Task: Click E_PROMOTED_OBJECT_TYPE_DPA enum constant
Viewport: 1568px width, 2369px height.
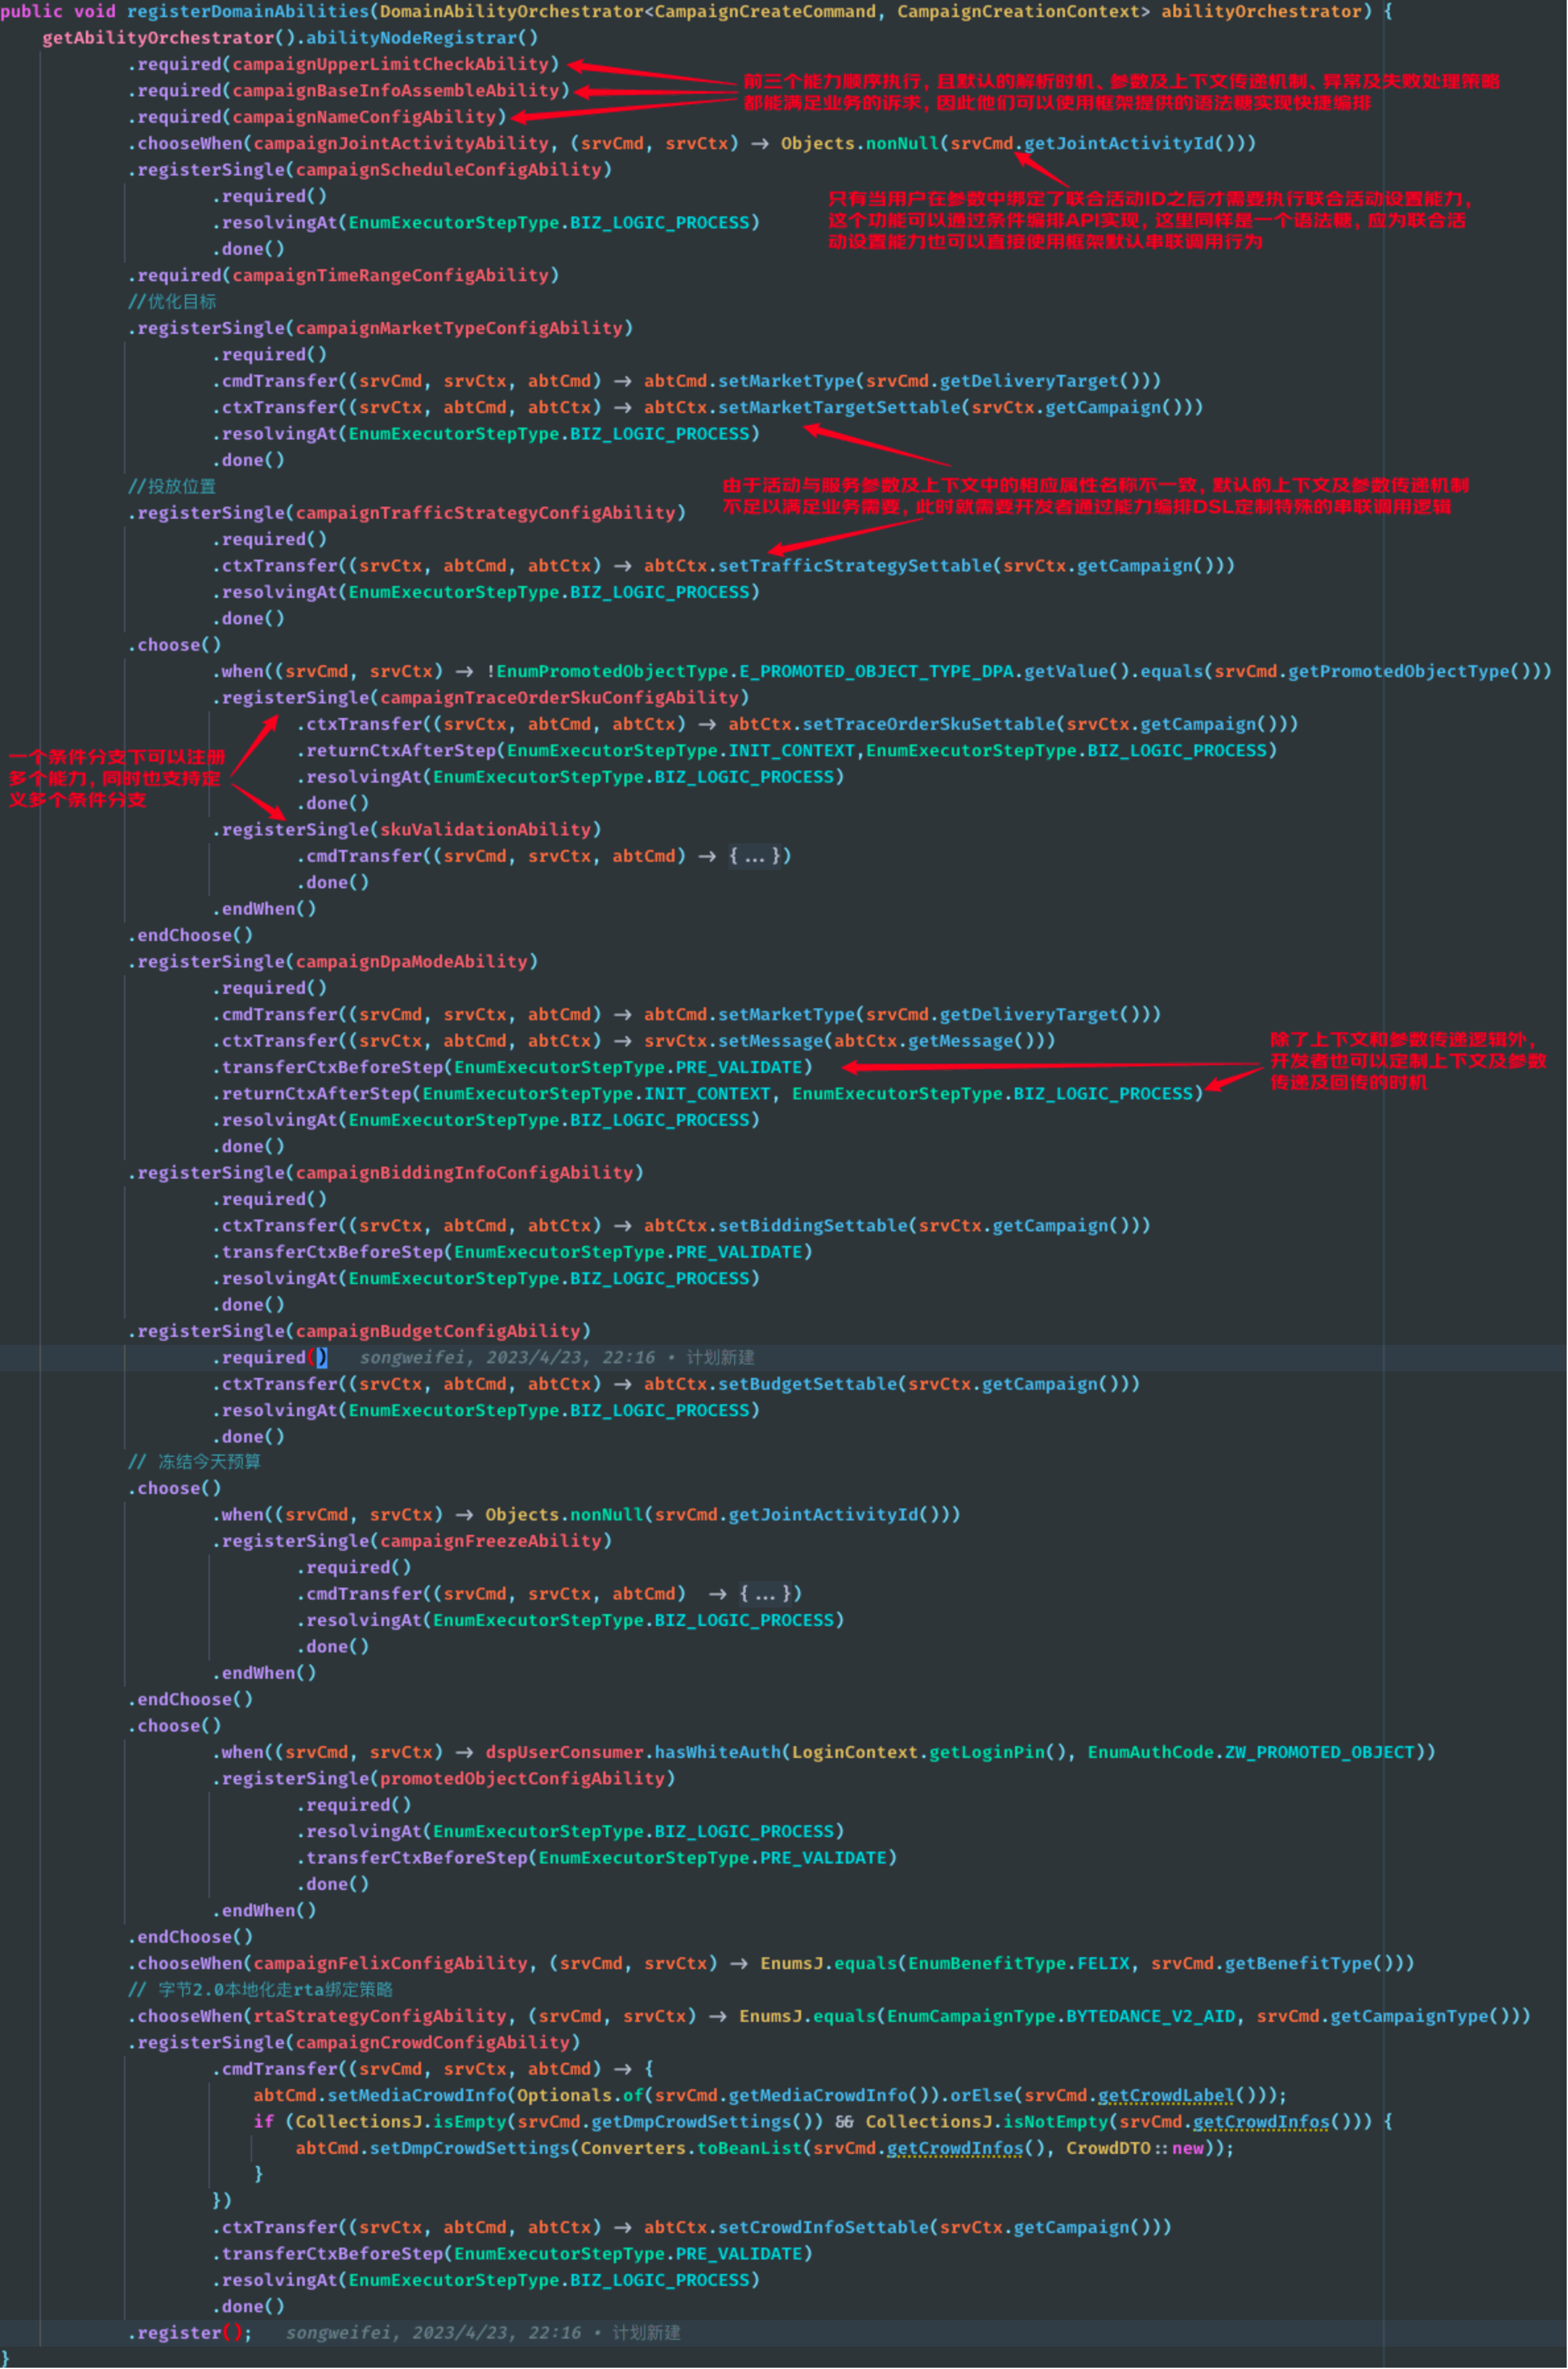Action: [877, 672]
